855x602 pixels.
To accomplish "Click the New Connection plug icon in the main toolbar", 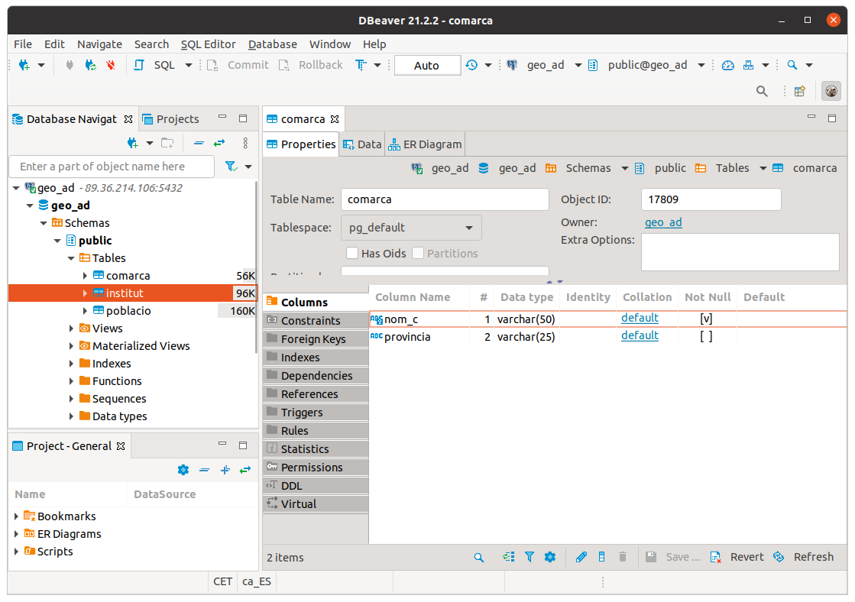I will tap(24, 65).
